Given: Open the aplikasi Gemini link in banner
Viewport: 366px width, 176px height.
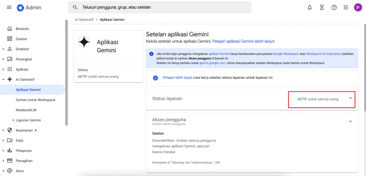Looking at the screenshot, I should (x=219, y=53).
